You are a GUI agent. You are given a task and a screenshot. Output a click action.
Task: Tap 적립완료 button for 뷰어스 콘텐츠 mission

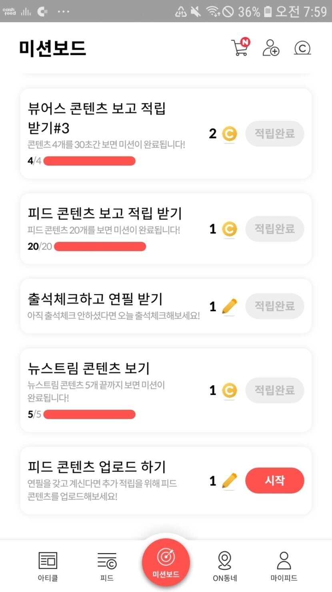point(275,134)
